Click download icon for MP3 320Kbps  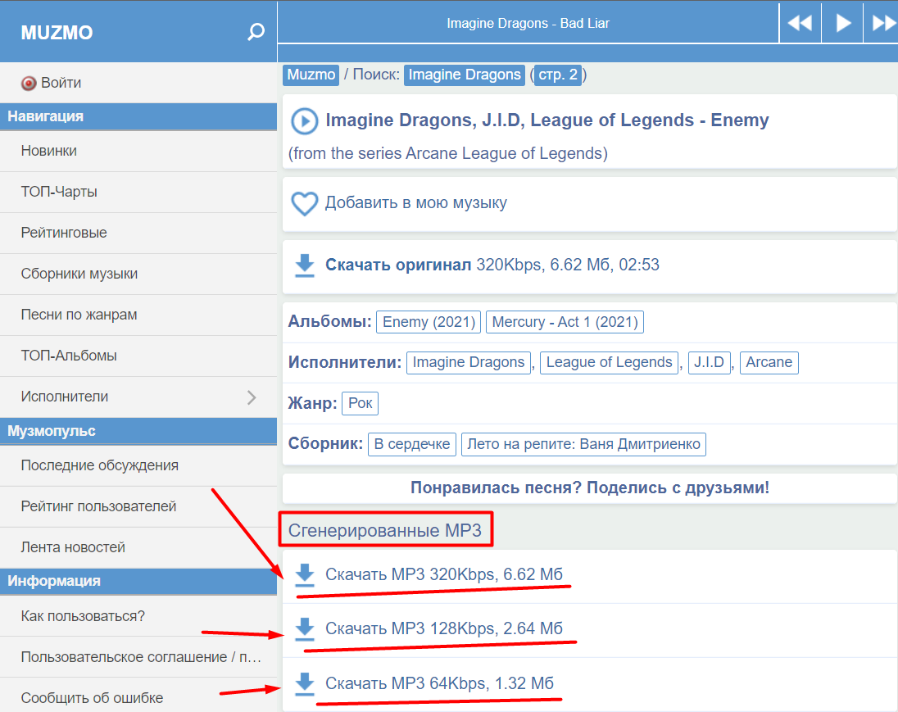click(305, 575)
